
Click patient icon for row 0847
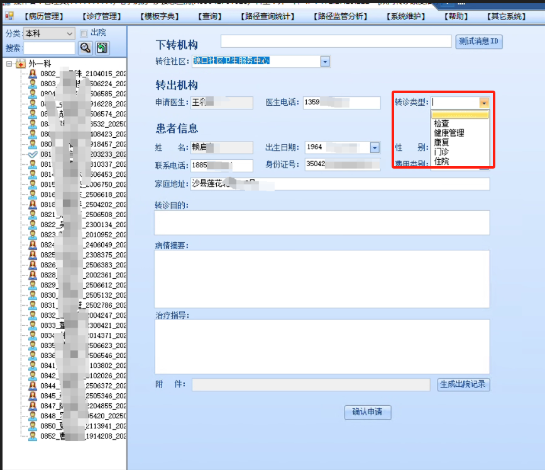tap(33, 406)
